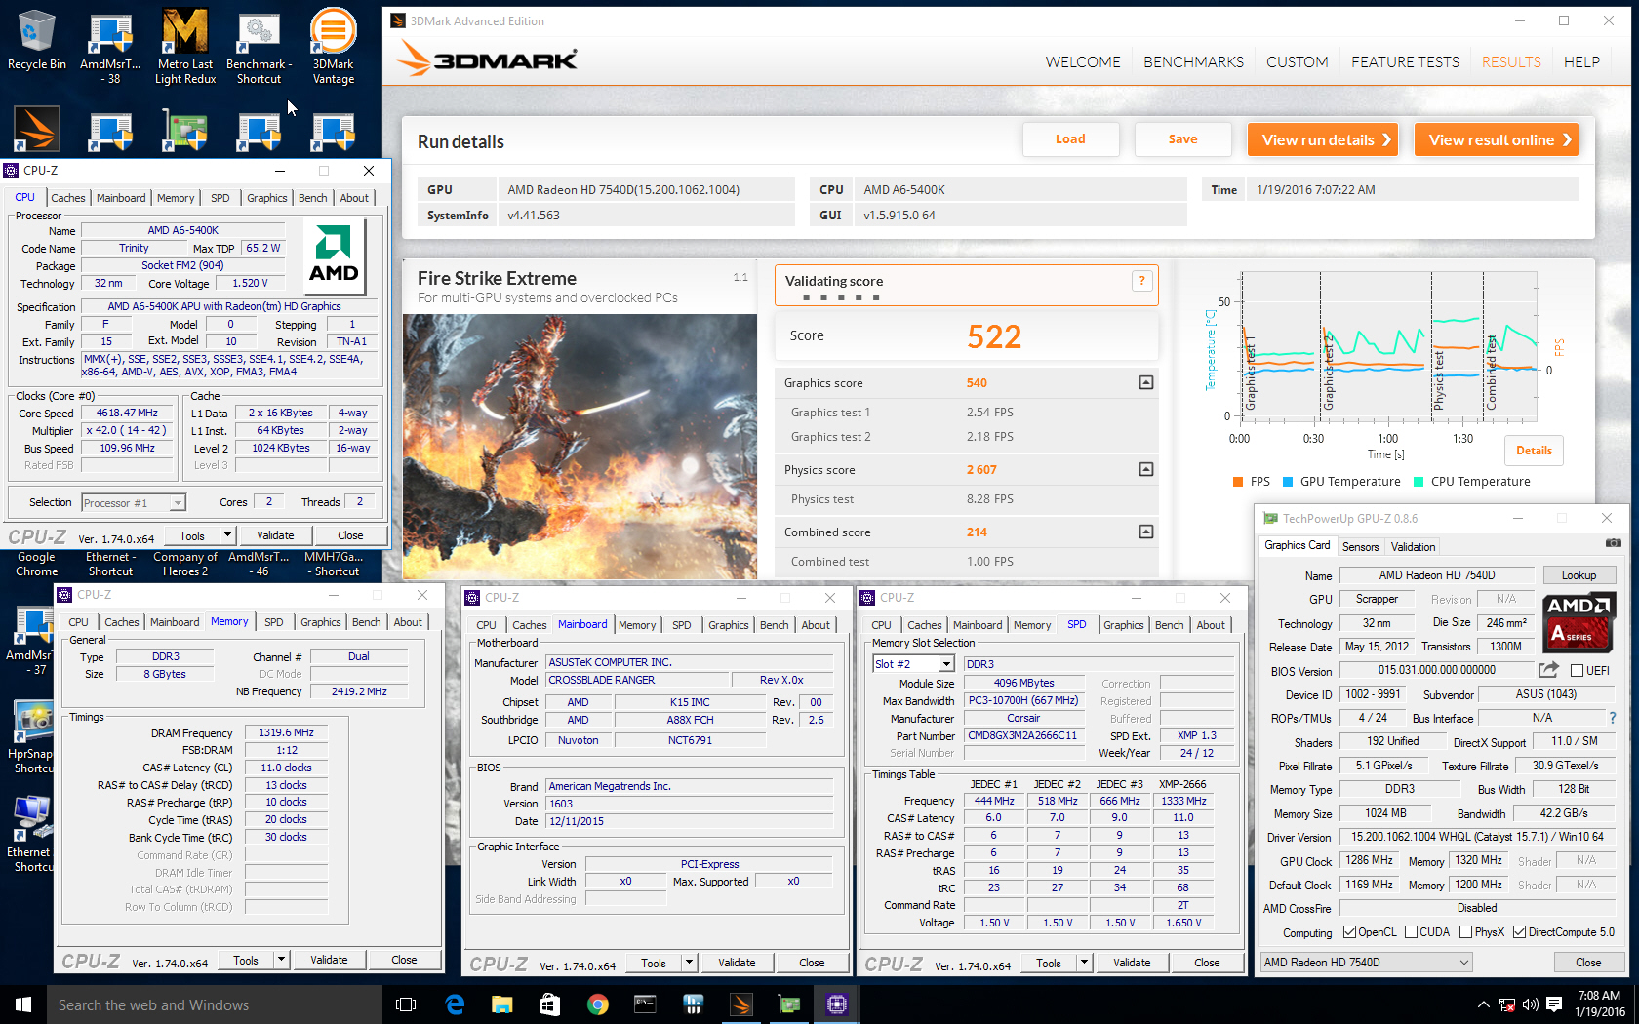
Task: Open File Explorer from taskbar
Action: [501, 1004]
